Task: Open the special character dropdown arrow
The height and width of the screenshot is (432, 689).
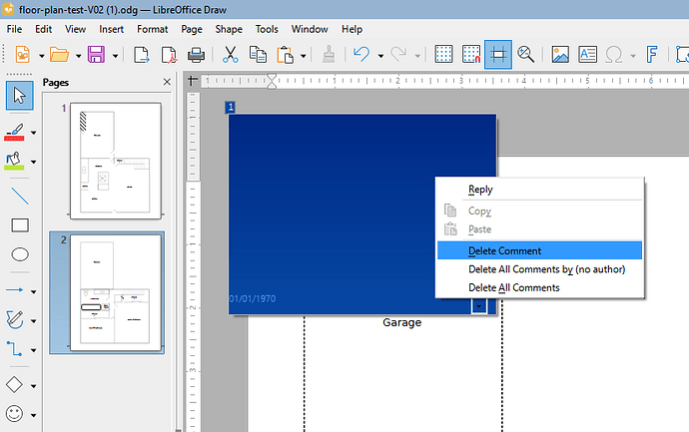Action: pos(633,56)
